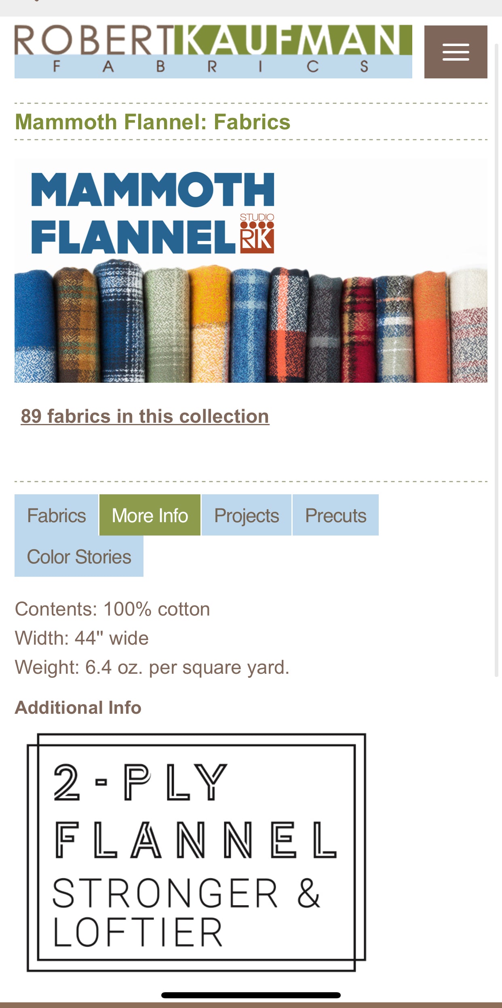Go to the Precuts tab
Viewport: 502px width, 1008px height.
pyautogui.click(x=335, y=515)
